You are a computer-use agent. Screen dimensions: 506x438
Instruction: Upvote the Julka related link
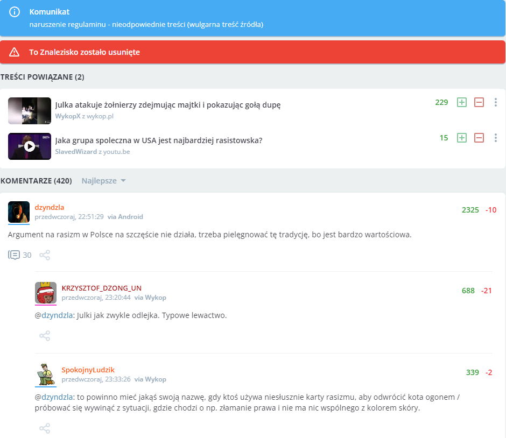click(461, 102)
